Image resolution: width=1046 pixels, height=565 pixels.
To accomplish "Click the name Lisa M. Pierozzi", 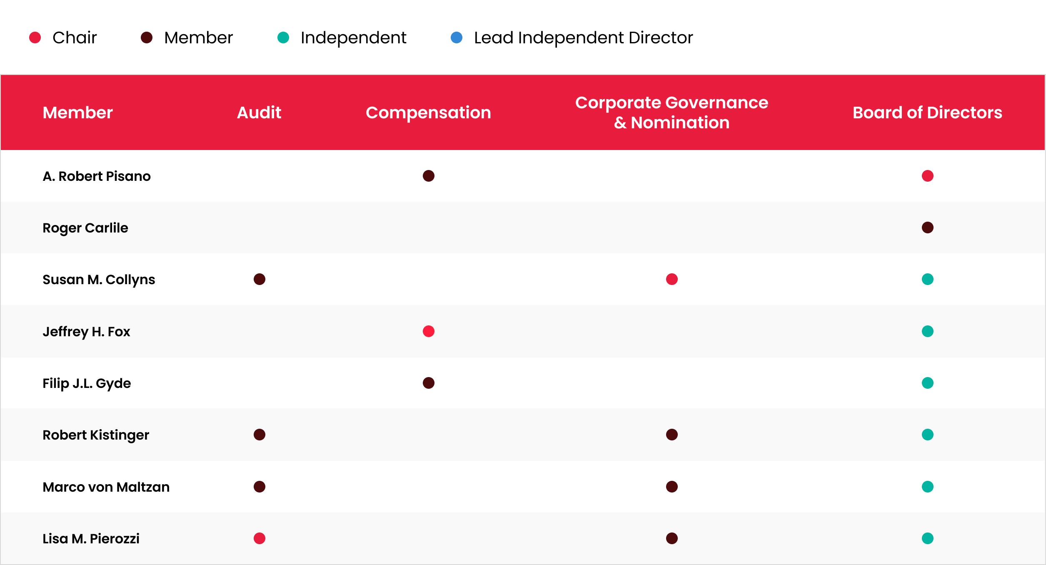I will click(91, 539).
